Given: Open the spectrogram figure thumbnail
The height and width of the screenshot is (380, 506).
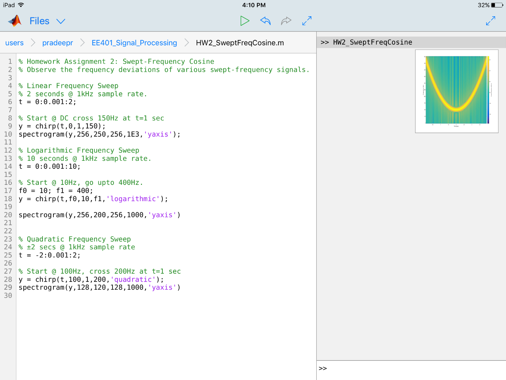Looking at the screenshot, I should click(x=456, y=91).
